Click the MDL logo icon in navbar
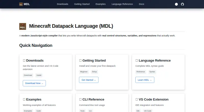The width and height of the screenshot is (204, 112). point(21,4)
